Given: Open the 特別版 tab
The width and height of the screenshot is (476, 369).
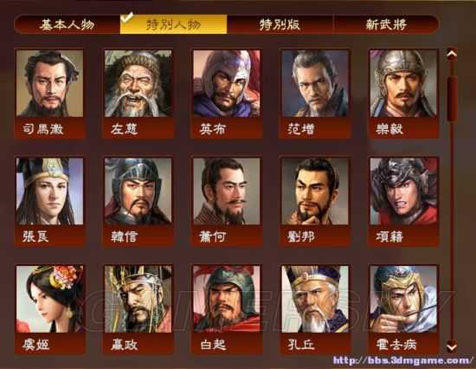Looking at the screenshot, I should click(x=280, y=24).
